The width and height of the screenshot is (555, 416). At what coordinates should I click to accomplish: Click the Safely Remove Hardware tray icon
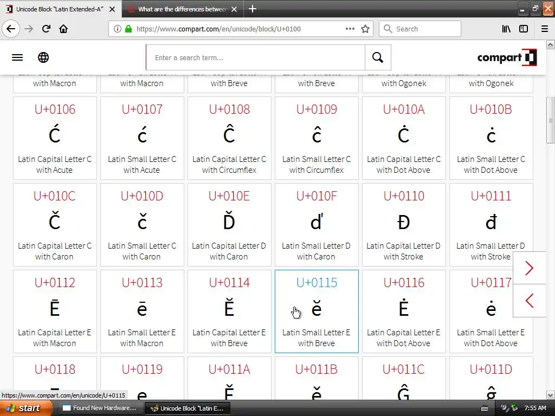514,408
